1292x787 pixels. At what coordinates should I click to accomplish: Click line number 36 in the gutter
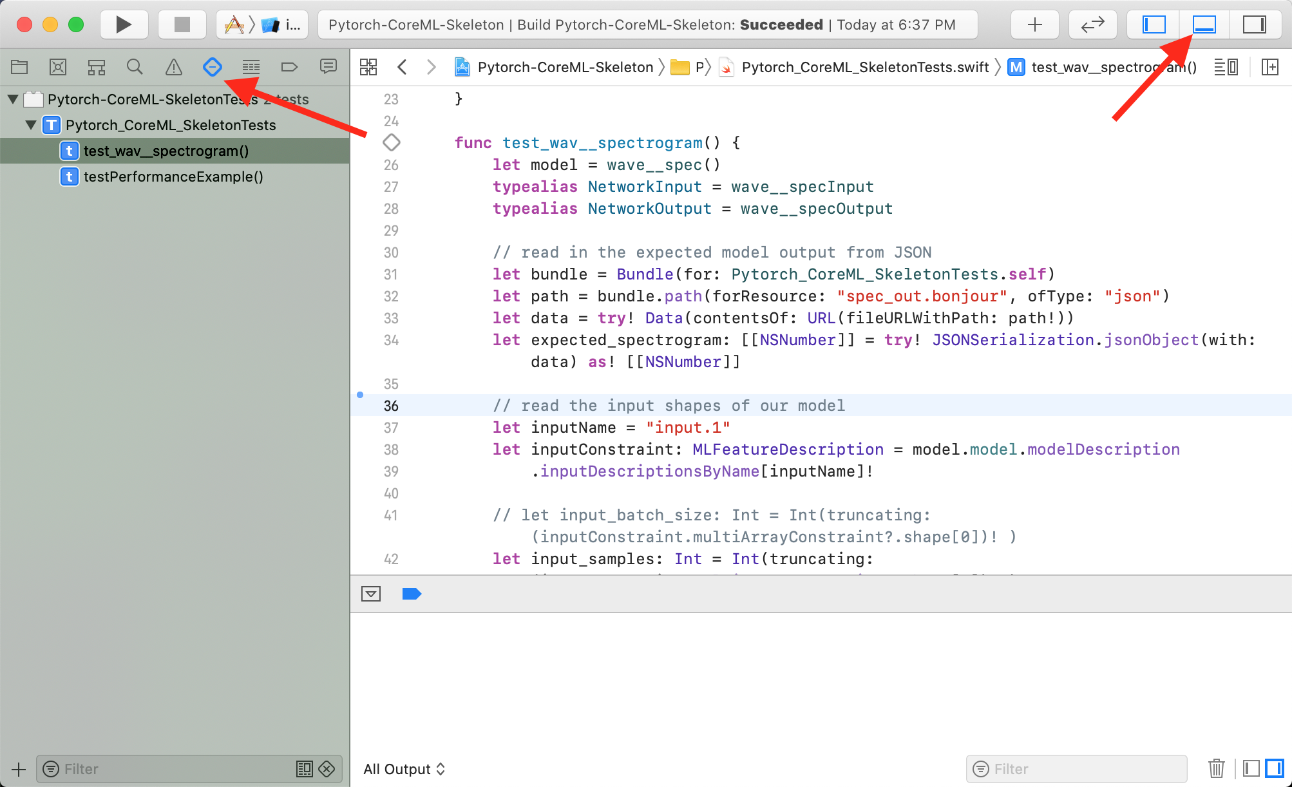pyautogui.click(x=391, y=406)
